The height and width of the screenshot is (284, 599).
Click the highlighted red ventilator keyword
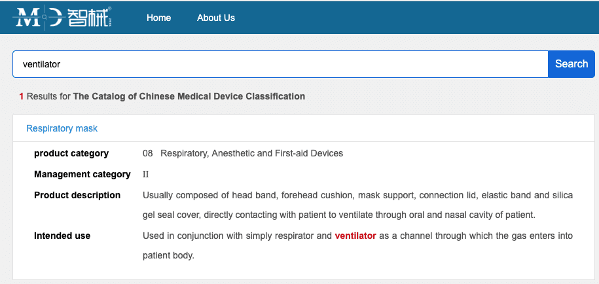(x=355, y=236)
